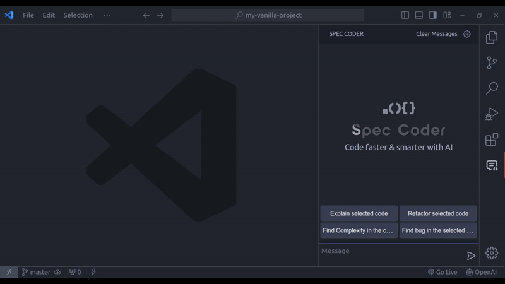505x284 pixels.
Task: Go back with the left arrow
Action: (146, 15)
